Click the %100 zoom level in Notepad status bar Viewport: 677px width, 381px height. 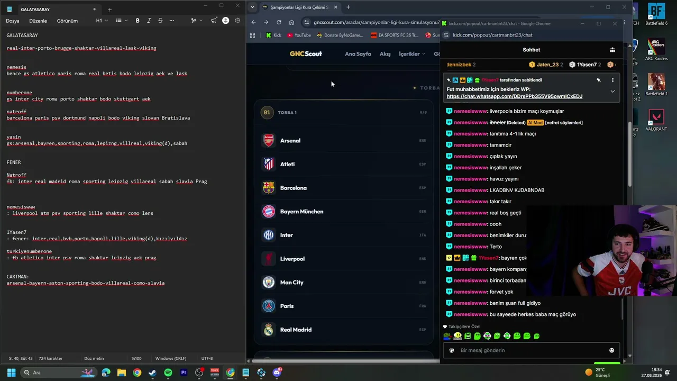pos(136,358)
